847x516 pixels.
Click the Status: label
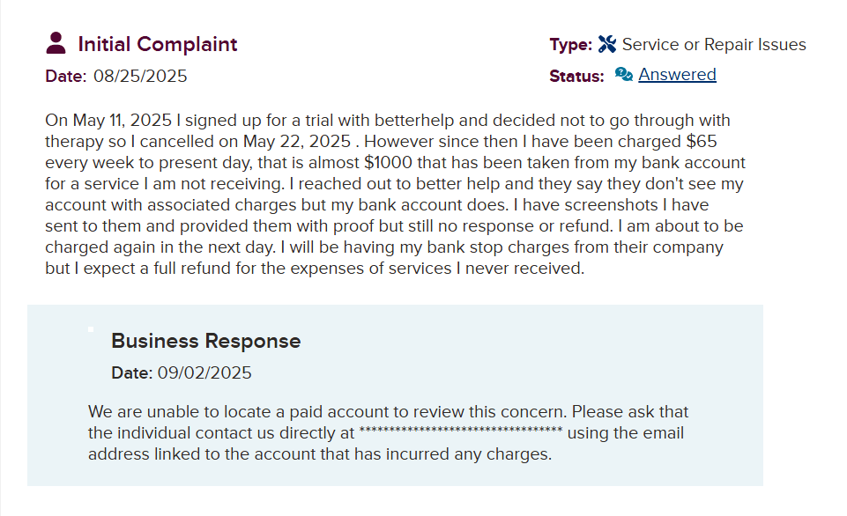576,76
